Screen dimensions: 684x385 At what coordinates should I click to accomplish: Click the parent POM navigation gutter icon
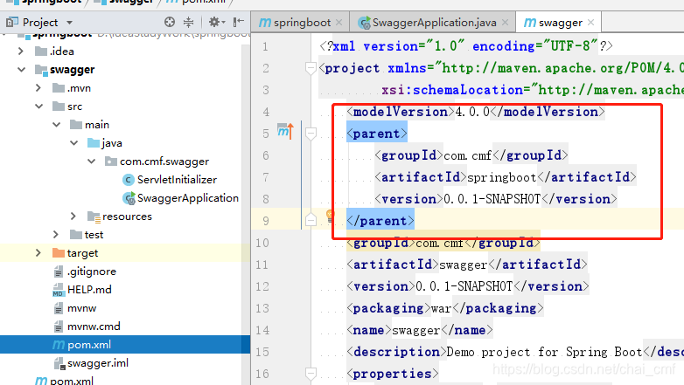285,131
